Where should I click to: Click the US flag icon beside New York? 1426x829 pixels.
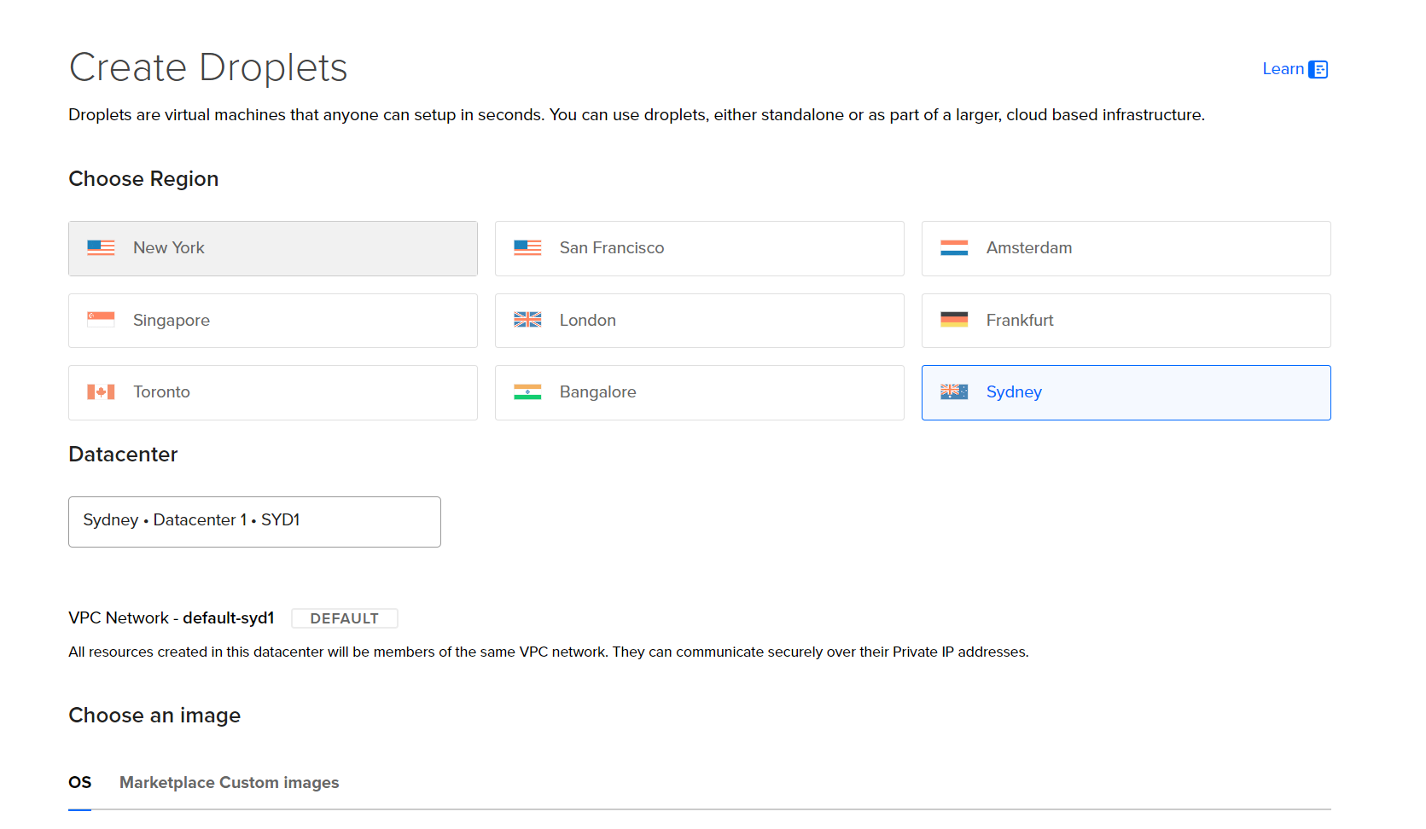(101, 247)
